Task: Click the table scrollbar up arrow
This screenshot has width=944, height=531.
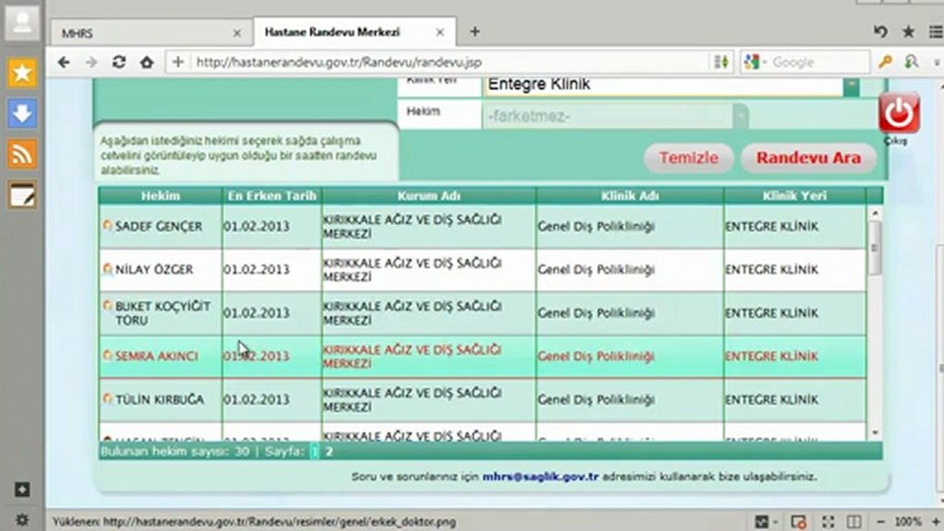Action: click(875, 213)
